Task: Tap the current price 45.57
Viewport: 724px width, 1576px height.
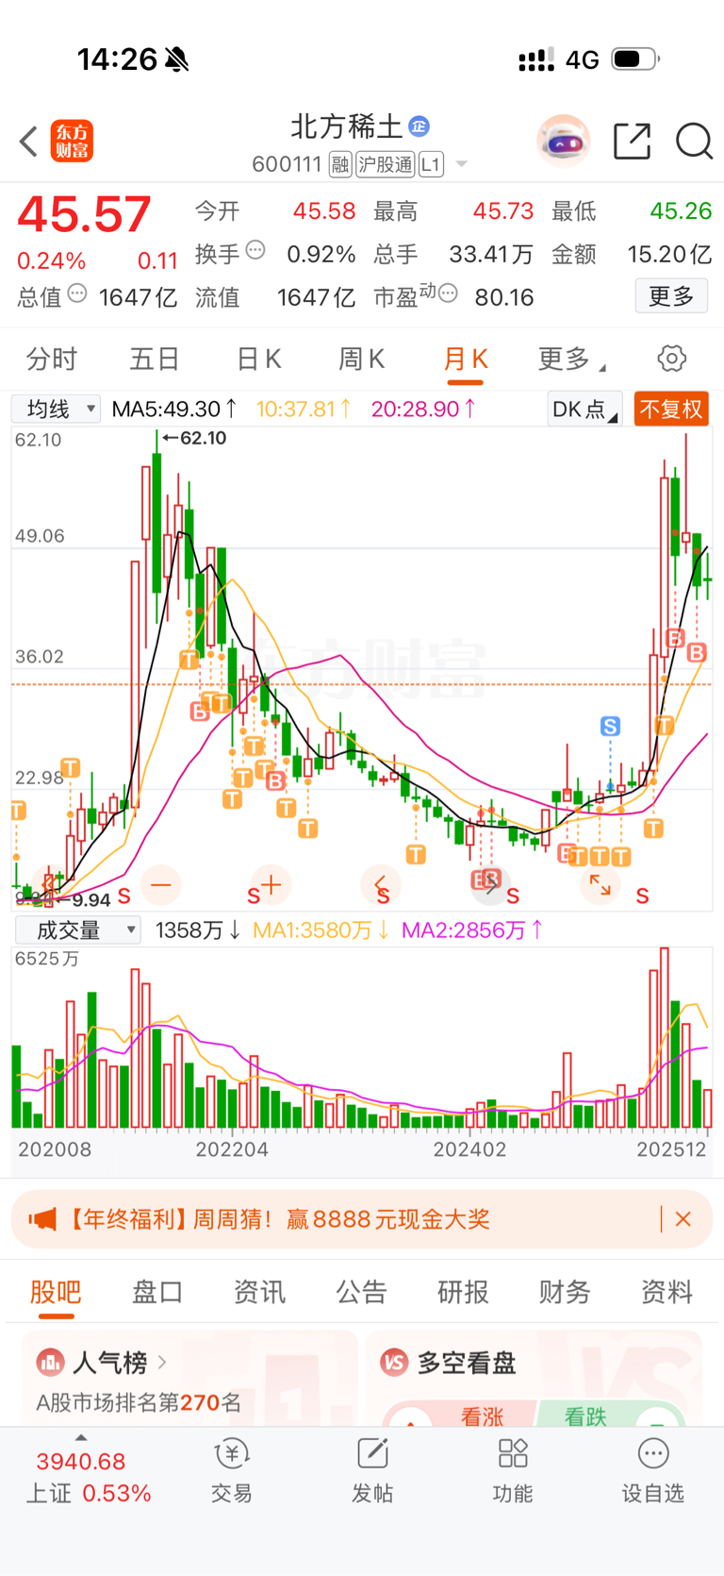Action: (85, 214)
